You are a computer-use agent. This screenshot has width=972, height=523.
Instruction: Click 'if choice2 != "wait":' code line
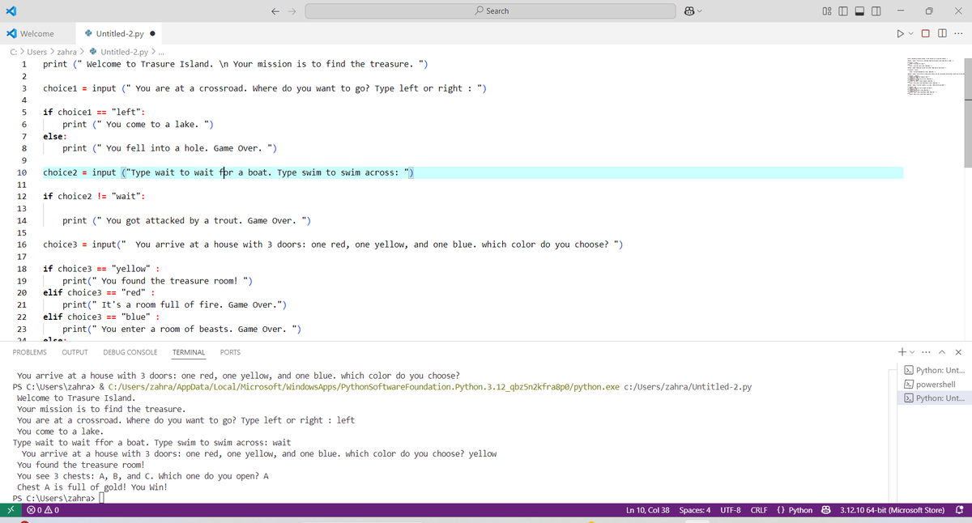(95, 197)
